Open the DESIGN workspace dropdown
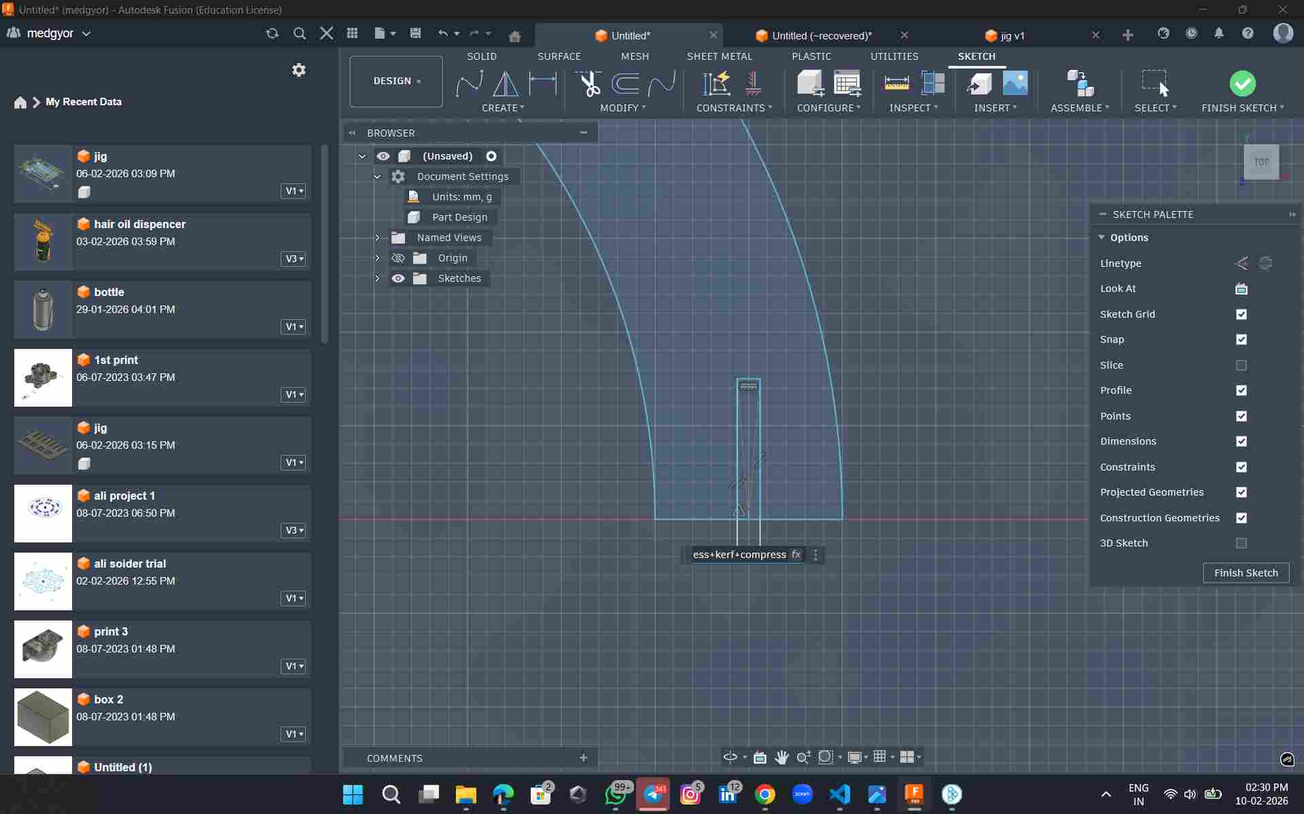Screen dimensions: 1304x814 [x=396, y=81]
